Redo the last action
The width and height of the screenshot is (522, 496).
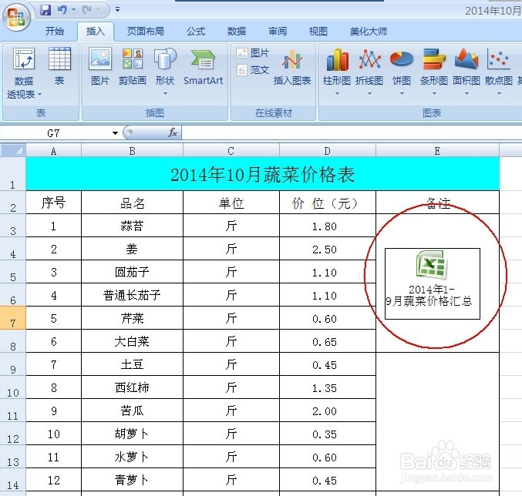click(x=87, y=10)
